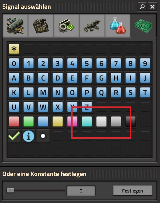The width and height of the screenshot is (160, 203).
Task: Select the letter W signal
Action: coord(43,107)
